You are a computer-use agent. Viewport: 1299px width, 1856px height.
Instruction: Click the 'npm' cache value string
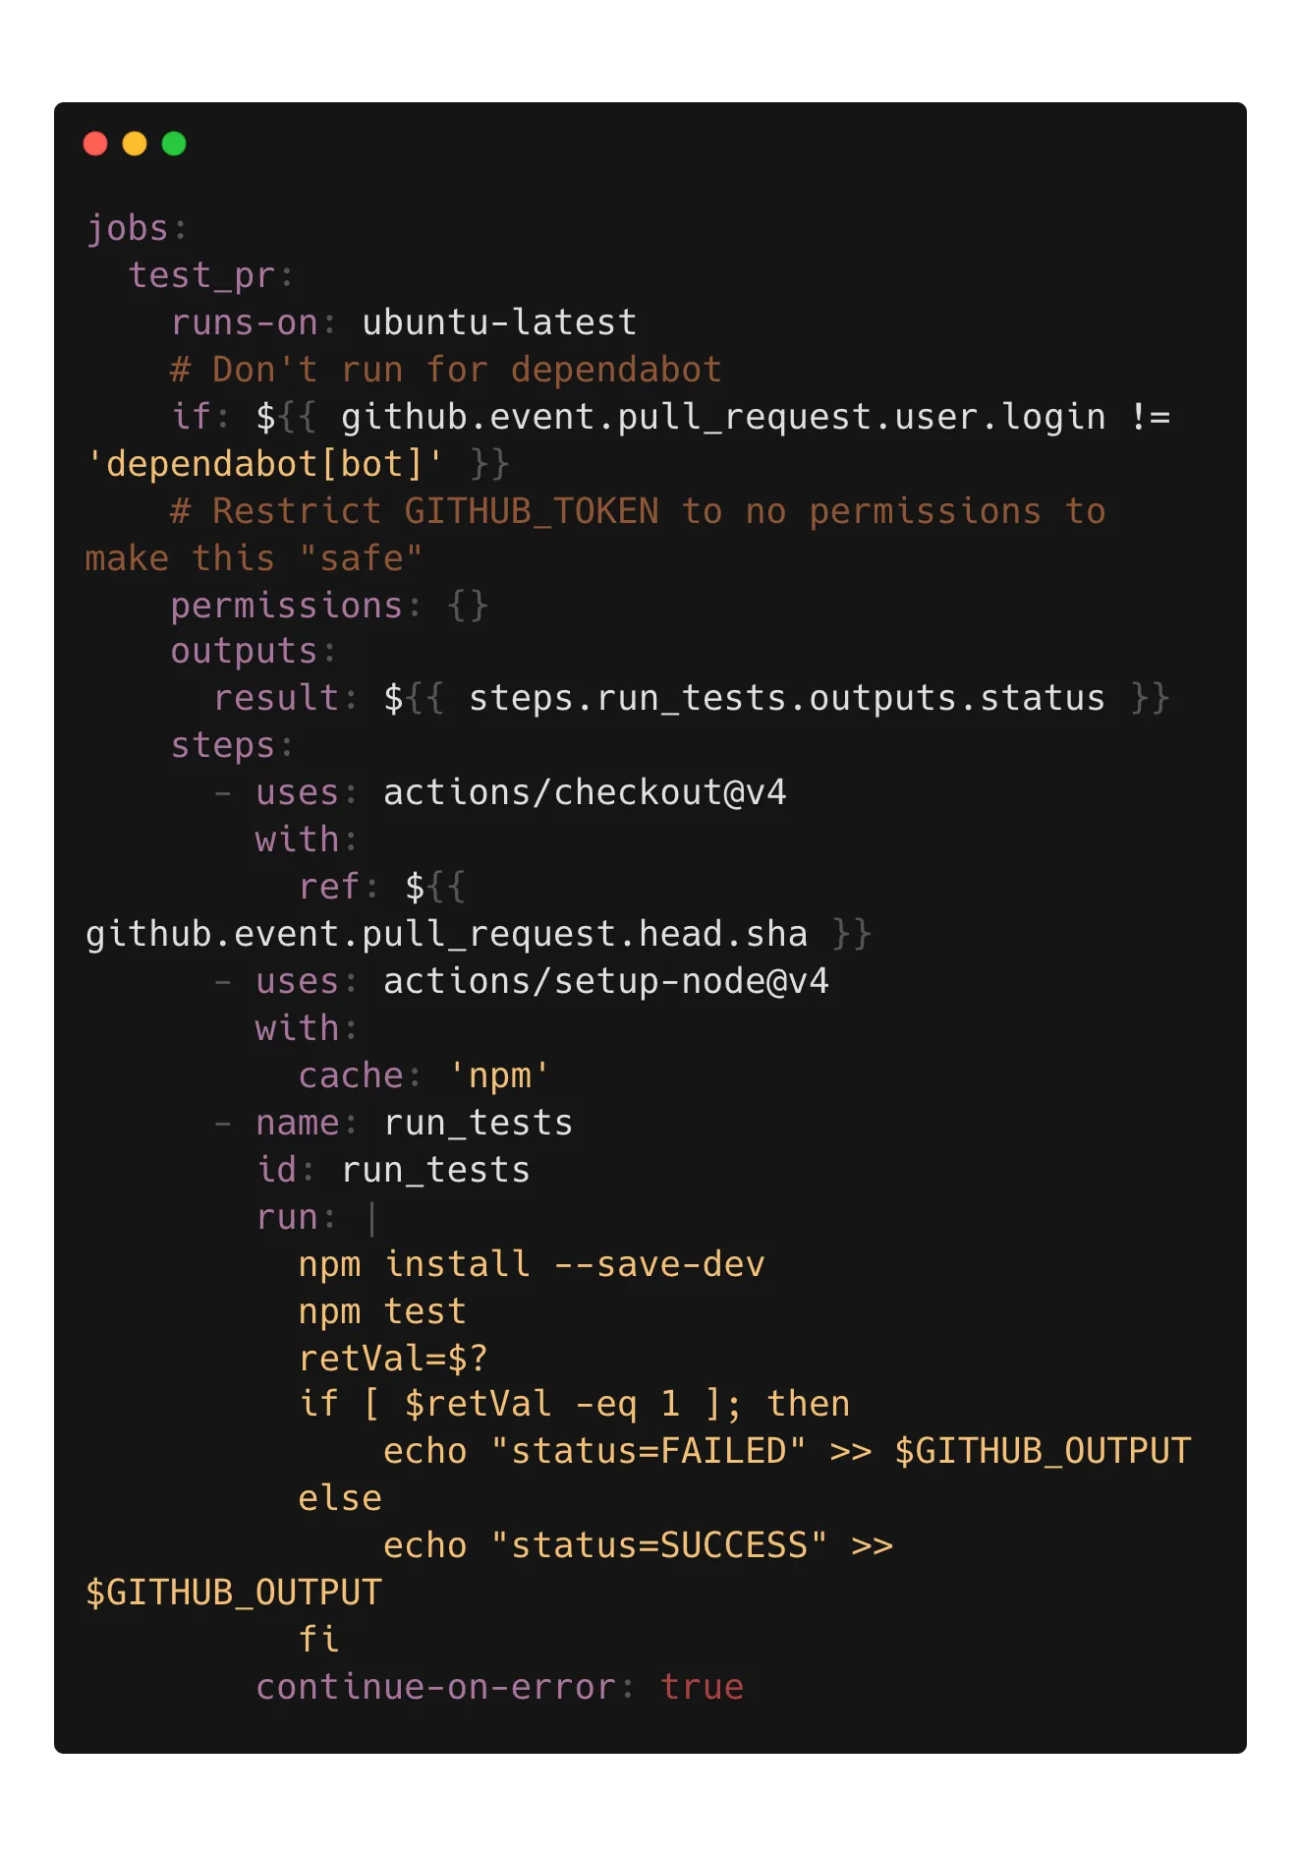499,1075
